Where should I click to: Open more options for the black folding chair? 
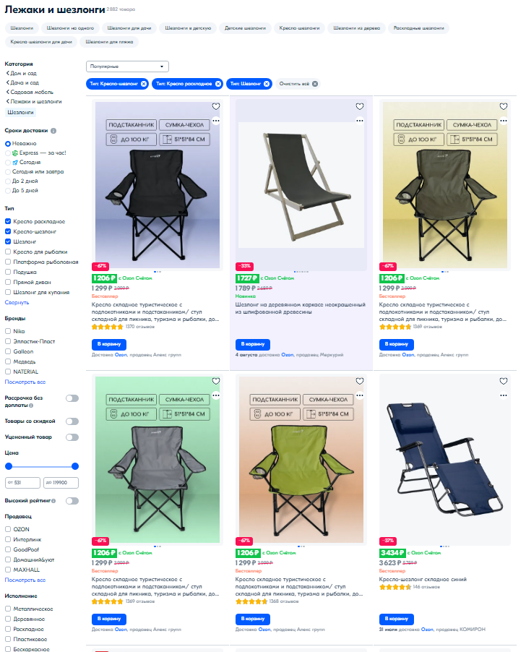point(215,121)
